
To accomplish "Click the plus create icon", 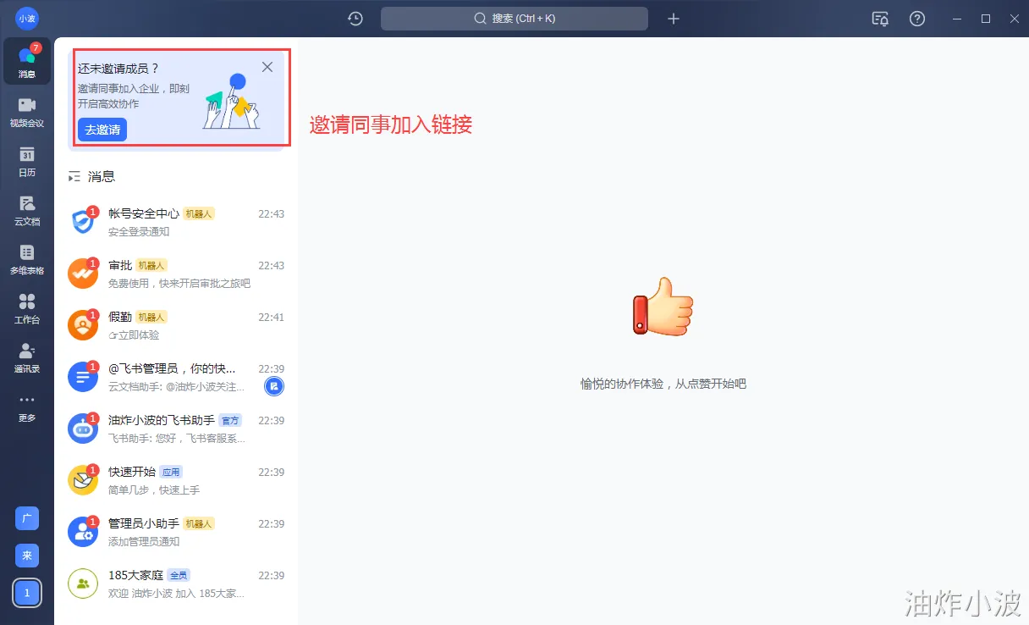I will (674, 19).
